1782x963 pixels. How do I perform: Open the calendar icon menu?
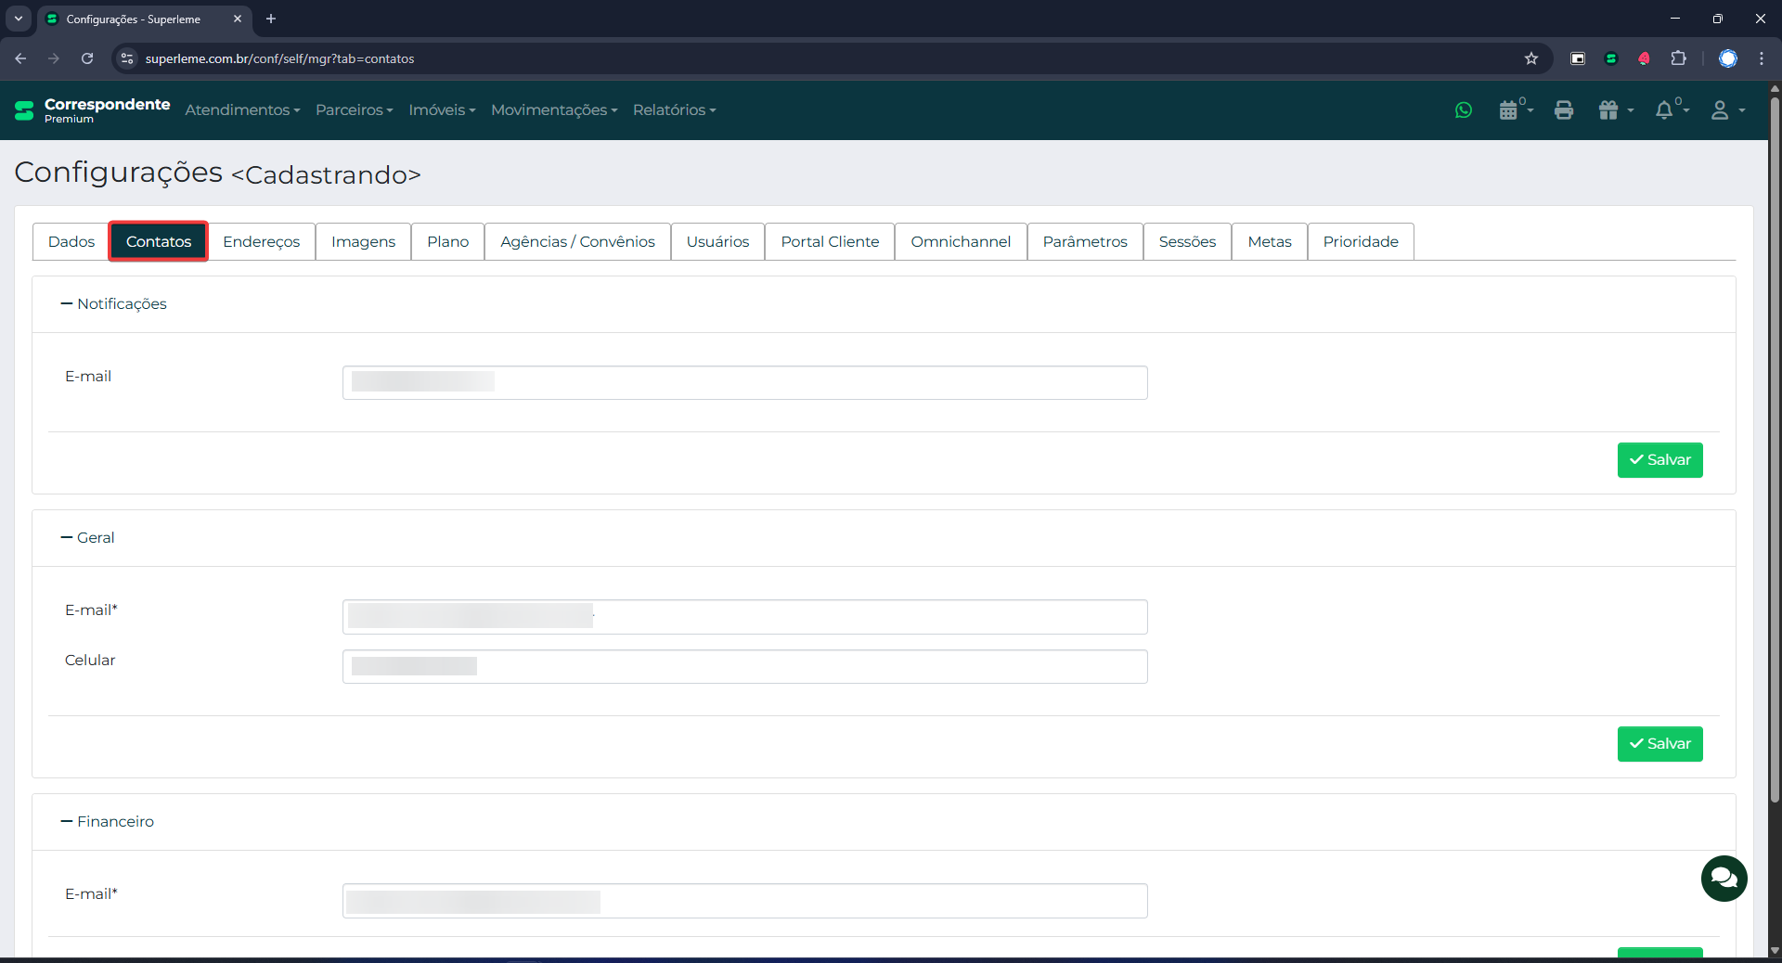click(1513, 110)
